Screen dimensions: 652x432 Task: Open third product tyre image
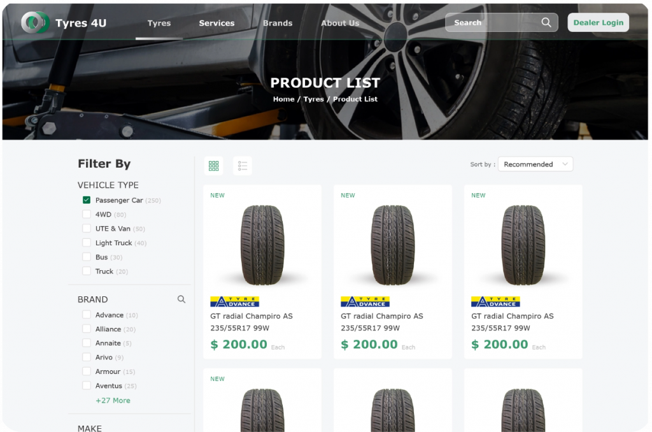pyautogui.click(x=523, y=245)
